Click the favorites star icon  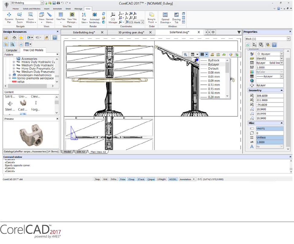(x=21, y=38)
